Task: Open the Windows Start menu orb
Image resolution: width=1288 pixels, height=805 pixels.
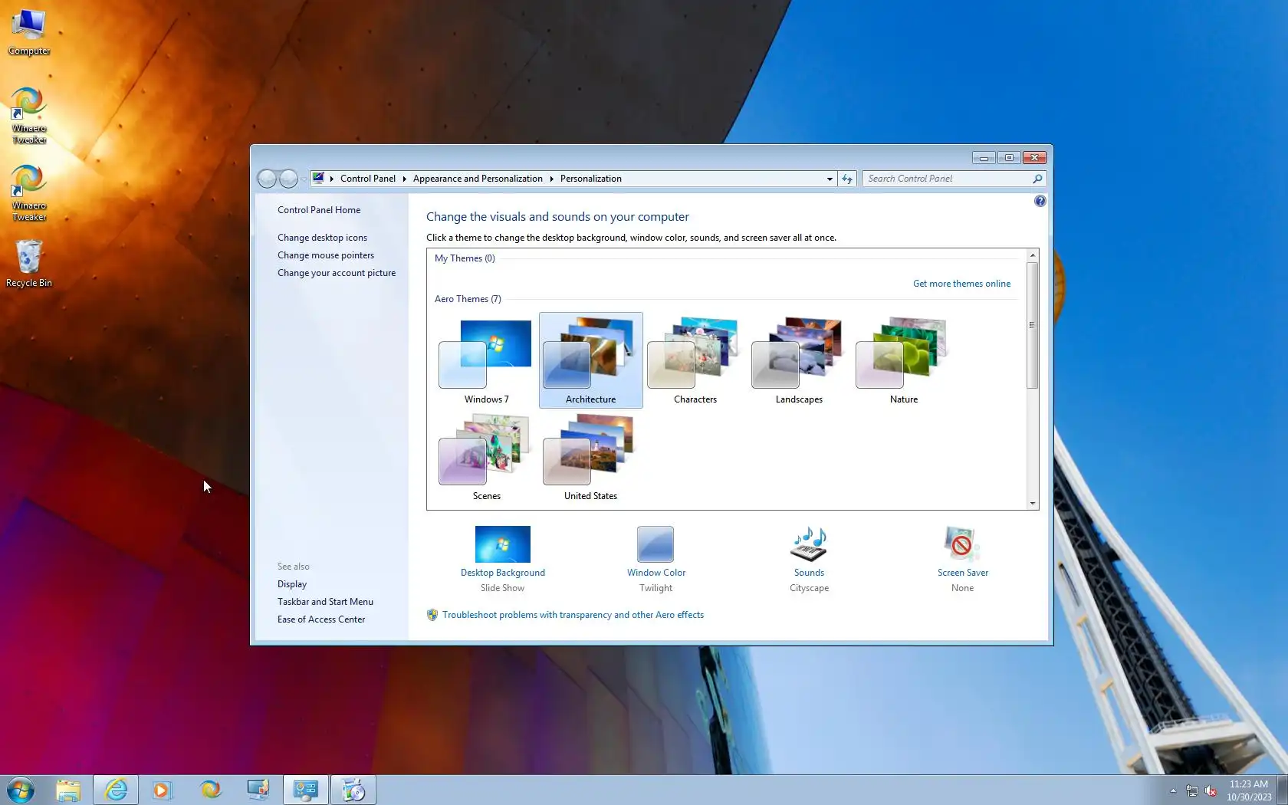Action: tap(21, 790)
